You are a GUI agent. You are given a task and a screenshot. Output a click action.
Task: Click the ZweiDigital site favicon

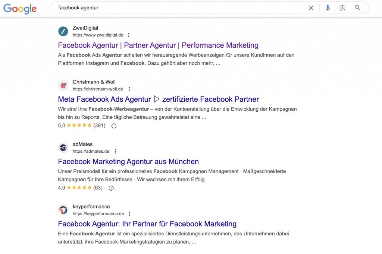pyautogui.click(x=63, y=31)
